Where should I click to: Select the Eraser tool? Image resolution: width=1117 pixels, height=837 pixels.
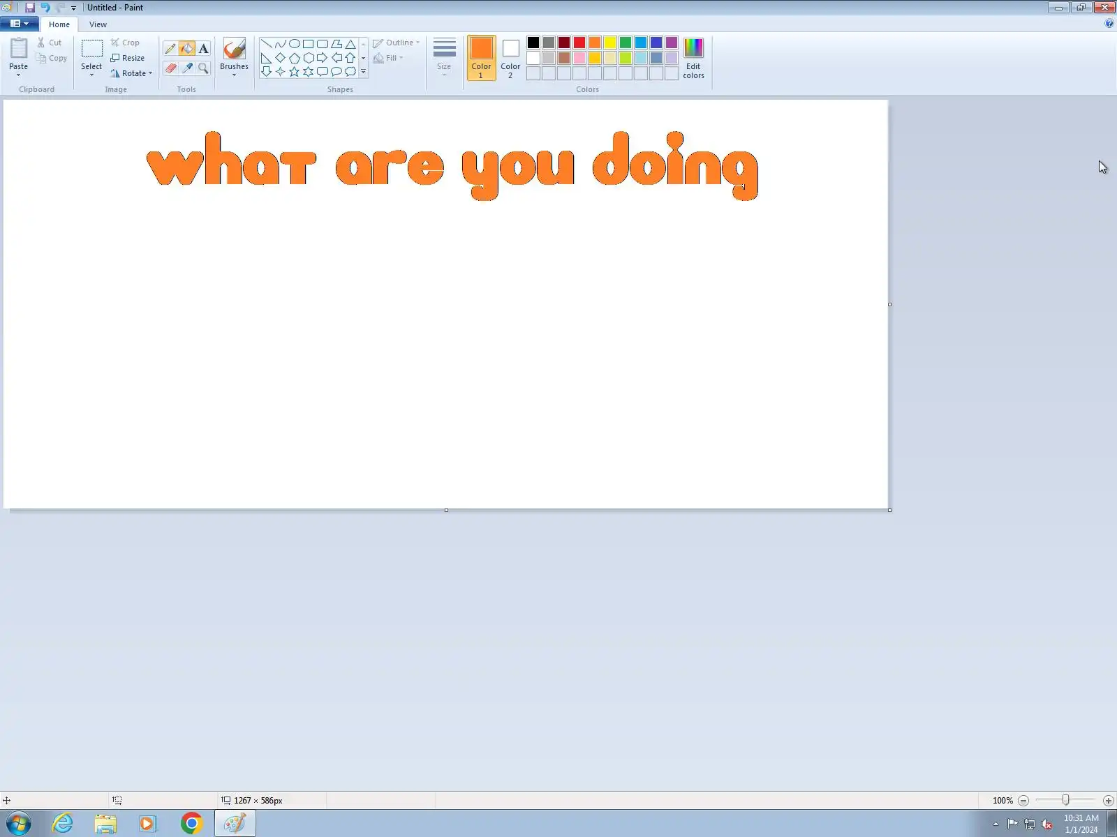click(170, 68)
